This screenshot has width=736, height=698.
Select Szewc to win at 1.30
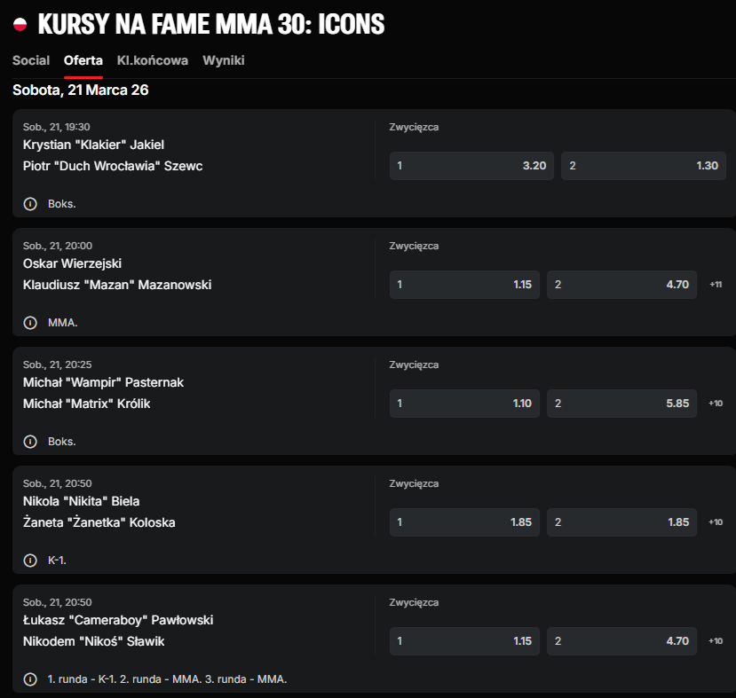tap(643, 166)
